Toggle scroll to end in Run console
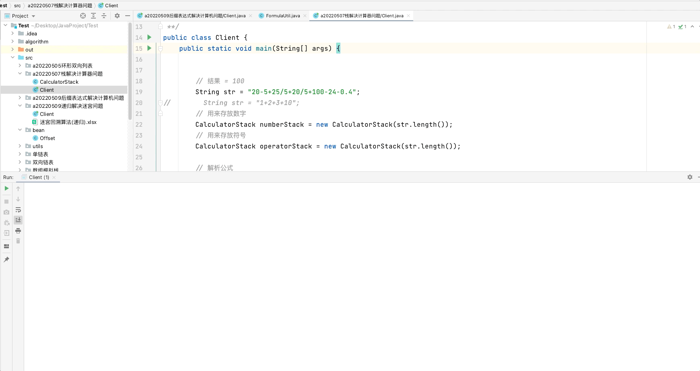The height and width of the screenshot is (371, 700). 18,220
